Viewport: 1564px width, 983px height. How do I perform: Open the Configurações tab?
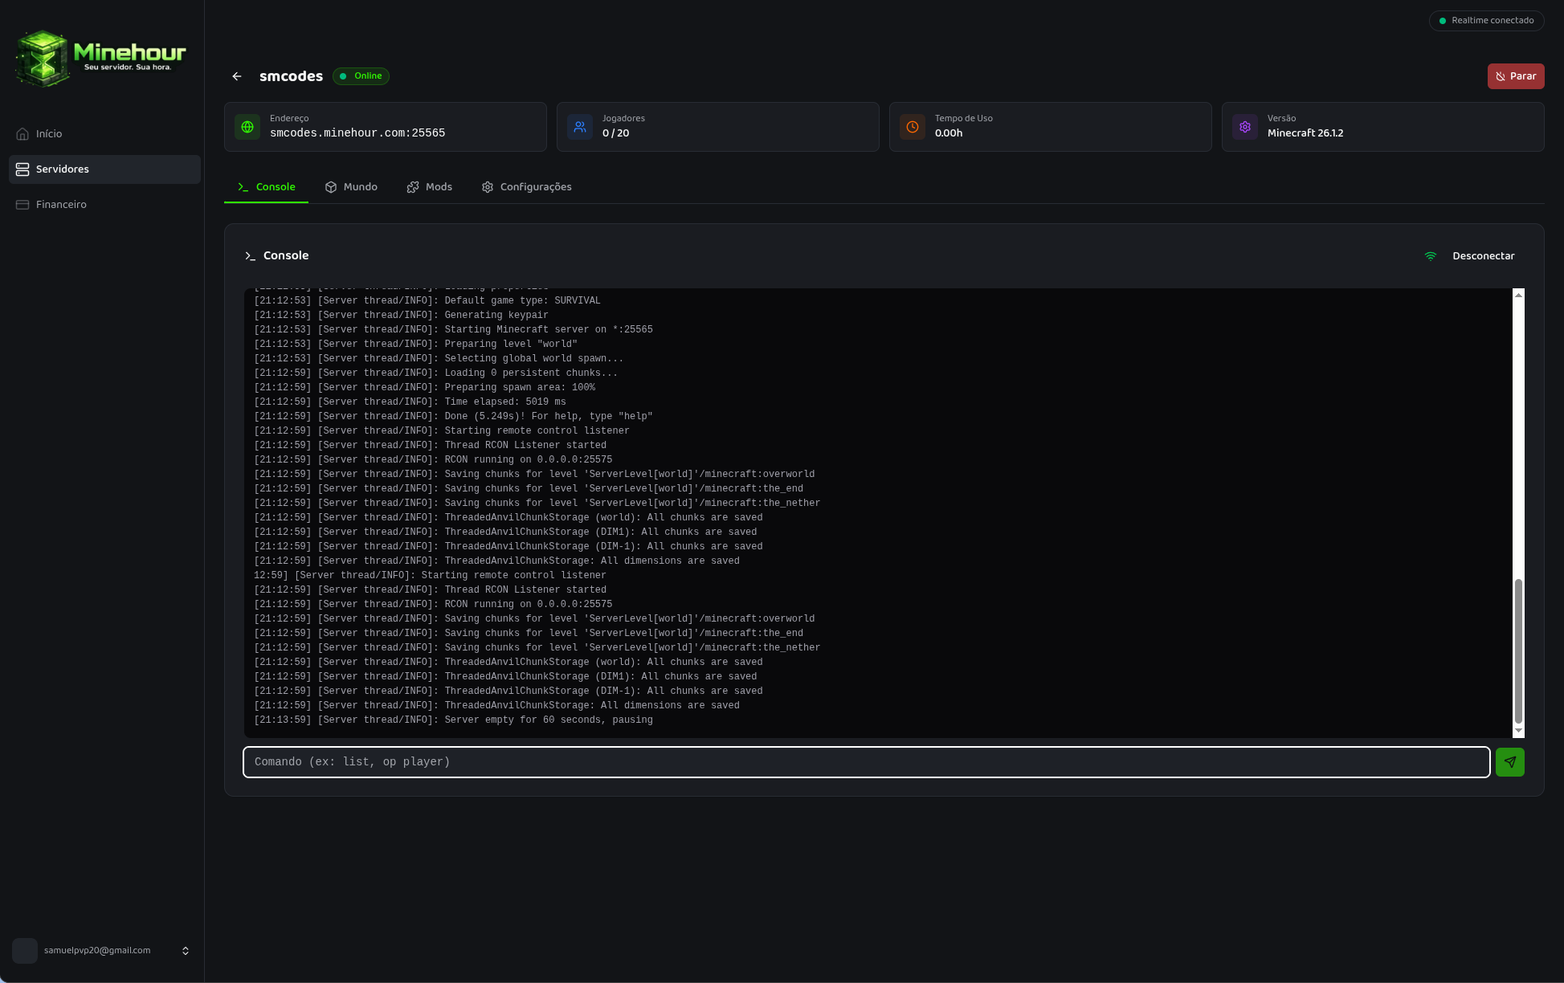pyautogui.click(x=527, y=187)
